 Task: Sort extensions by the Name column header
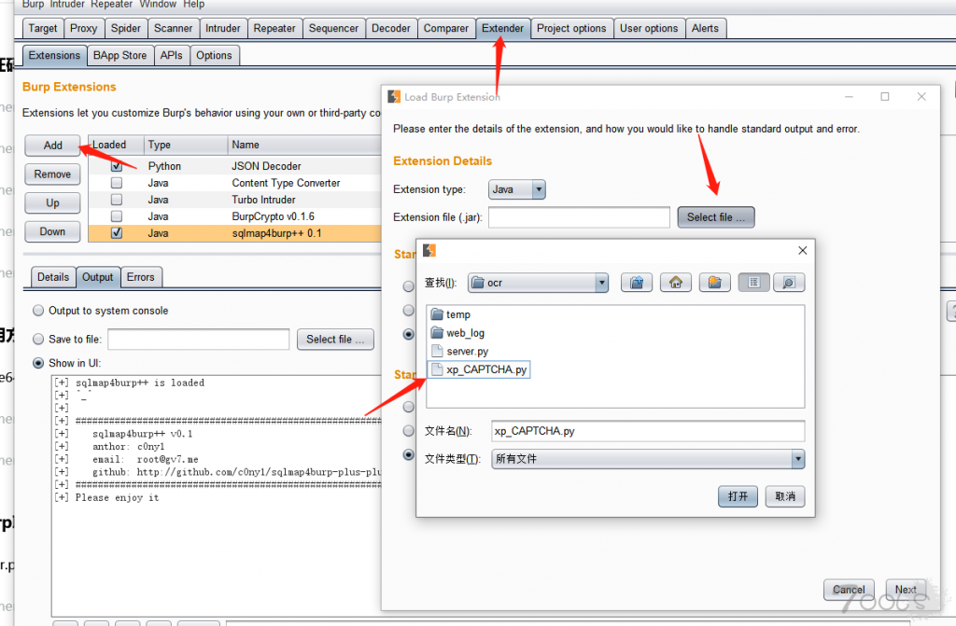[x=305, y=145]
